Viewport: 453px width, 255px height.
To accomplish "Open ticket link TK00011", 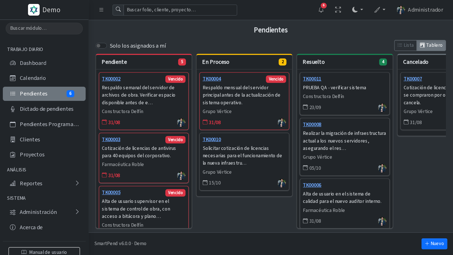I will tap(312, 79).
